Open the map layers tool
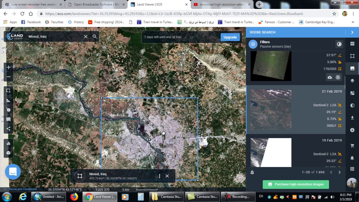The image size is (359, 202). point(8,119)
